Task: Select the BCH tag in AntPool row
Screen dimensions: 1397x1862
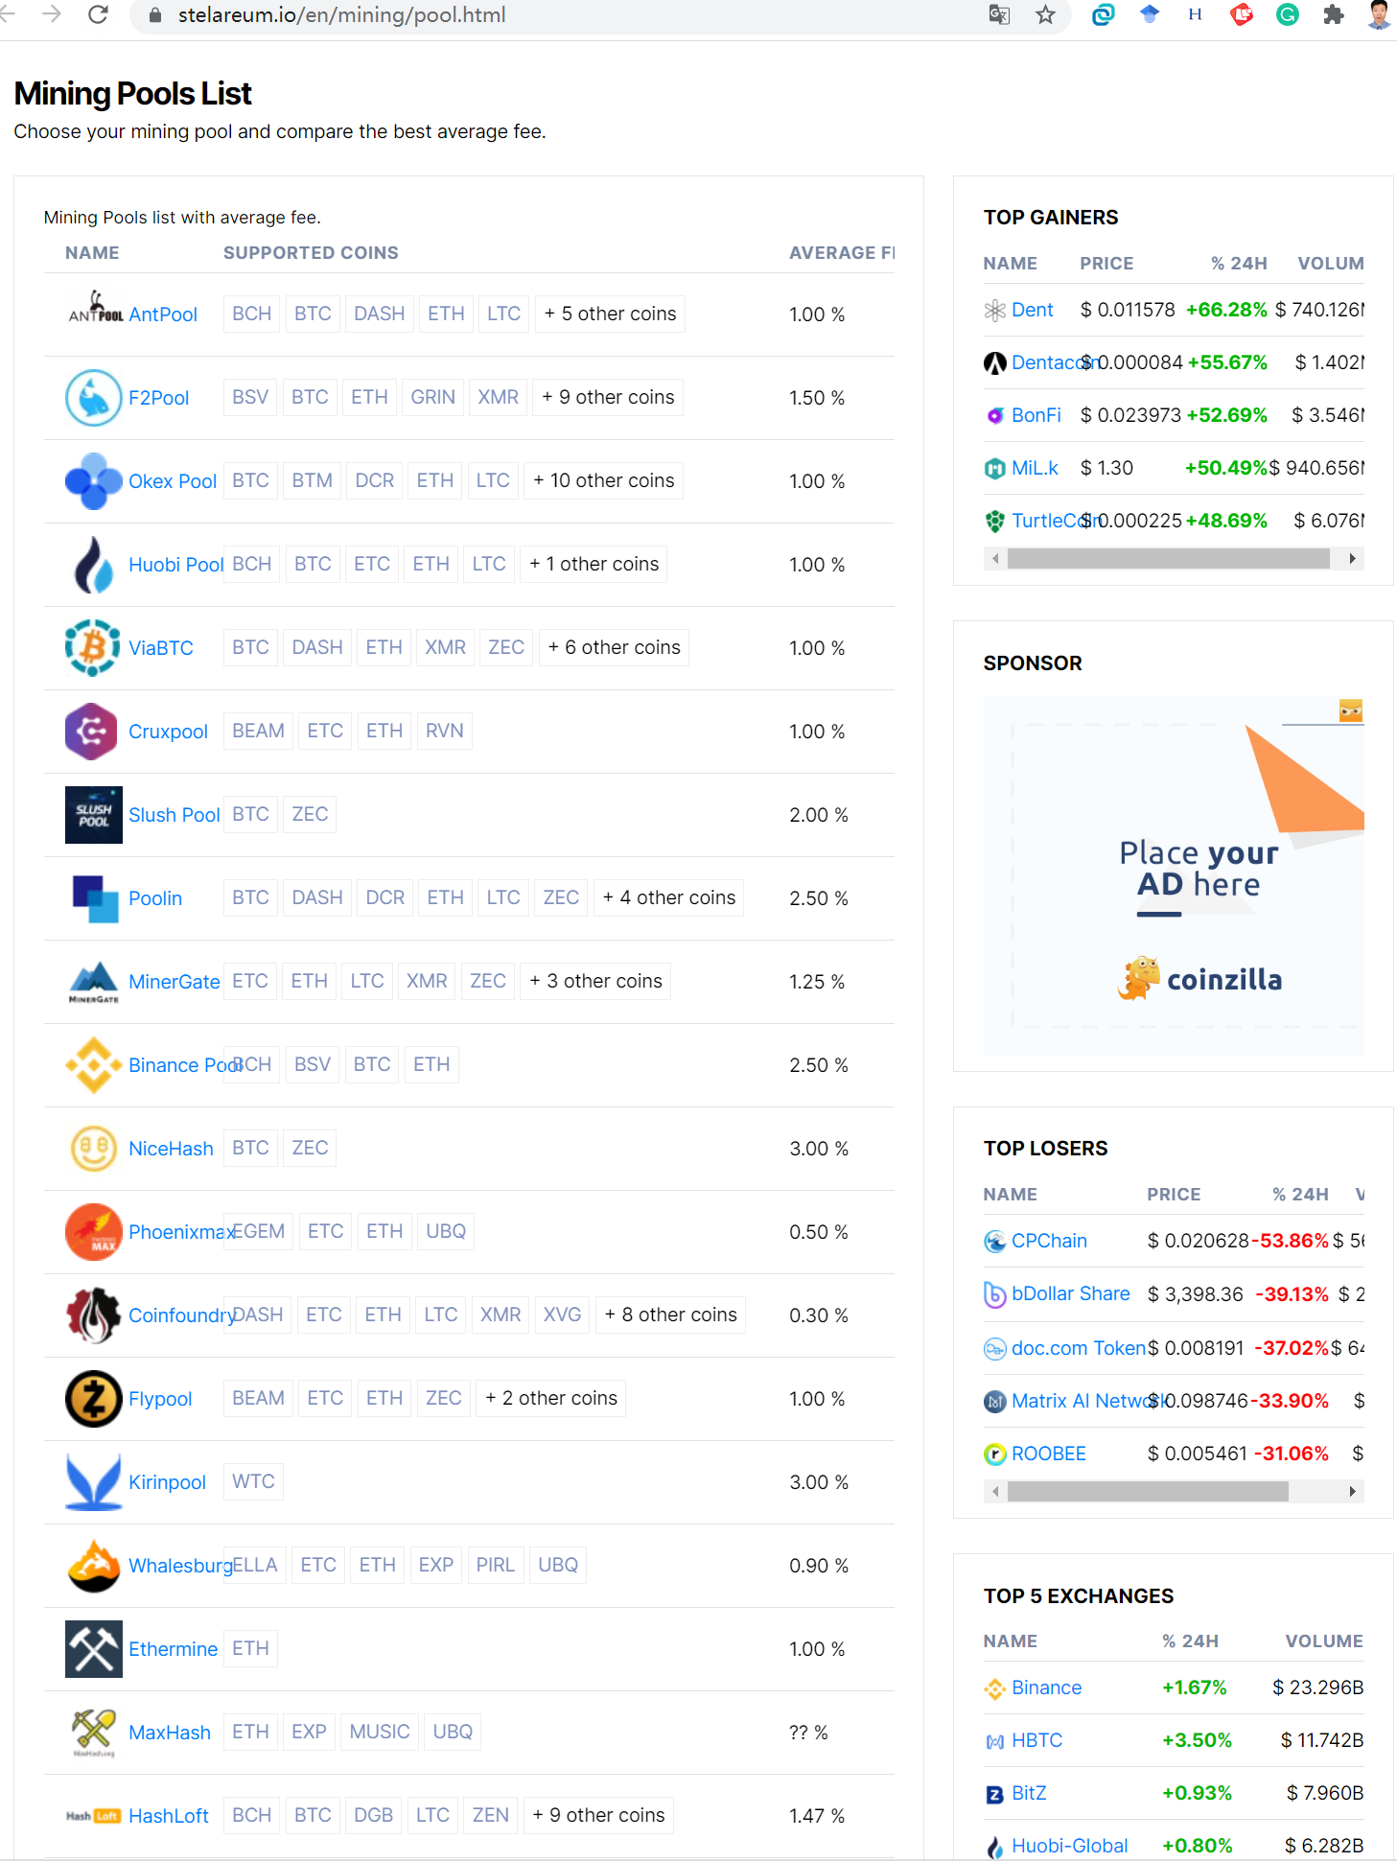Action: 252,314
